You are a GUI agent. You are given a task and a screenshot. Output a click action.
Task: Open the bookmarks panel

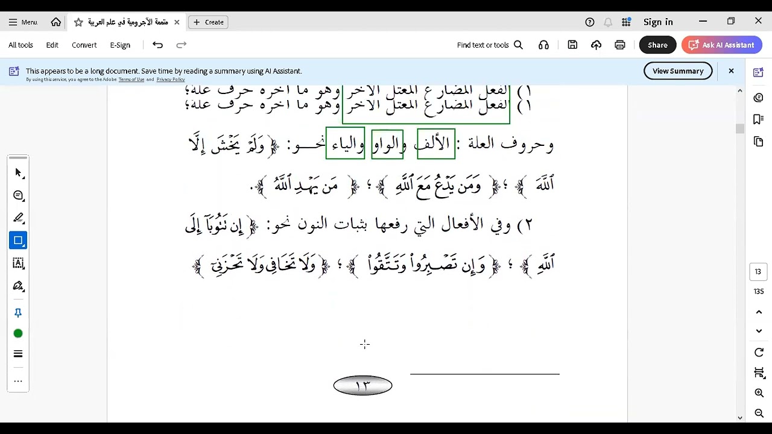[759, 119]
